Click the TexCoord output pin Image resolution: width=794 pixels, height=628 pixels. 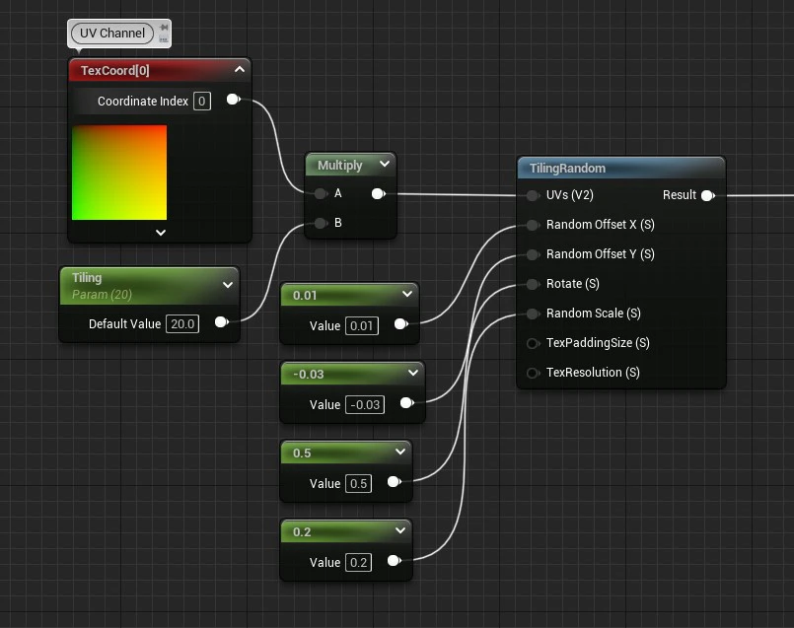pos(233,100)
